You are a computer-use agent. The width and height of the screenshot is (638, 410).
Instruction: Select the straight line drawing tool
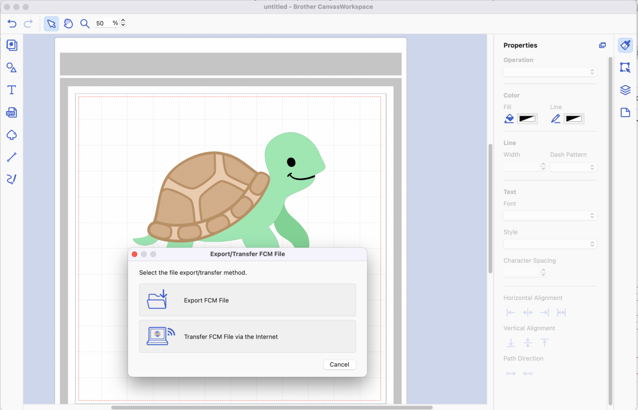click(x=11, y=156)
